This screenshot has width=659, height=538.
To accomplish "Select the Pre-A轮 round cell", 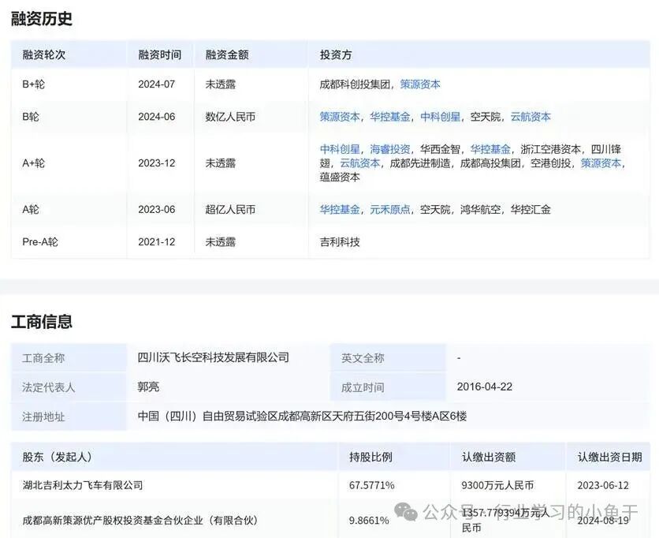I will tap(40, 242).
